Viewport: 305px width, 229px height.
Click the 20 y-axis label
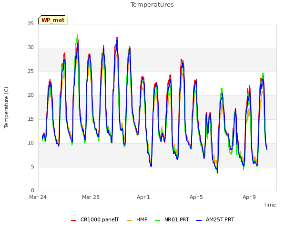coord(30,95)
